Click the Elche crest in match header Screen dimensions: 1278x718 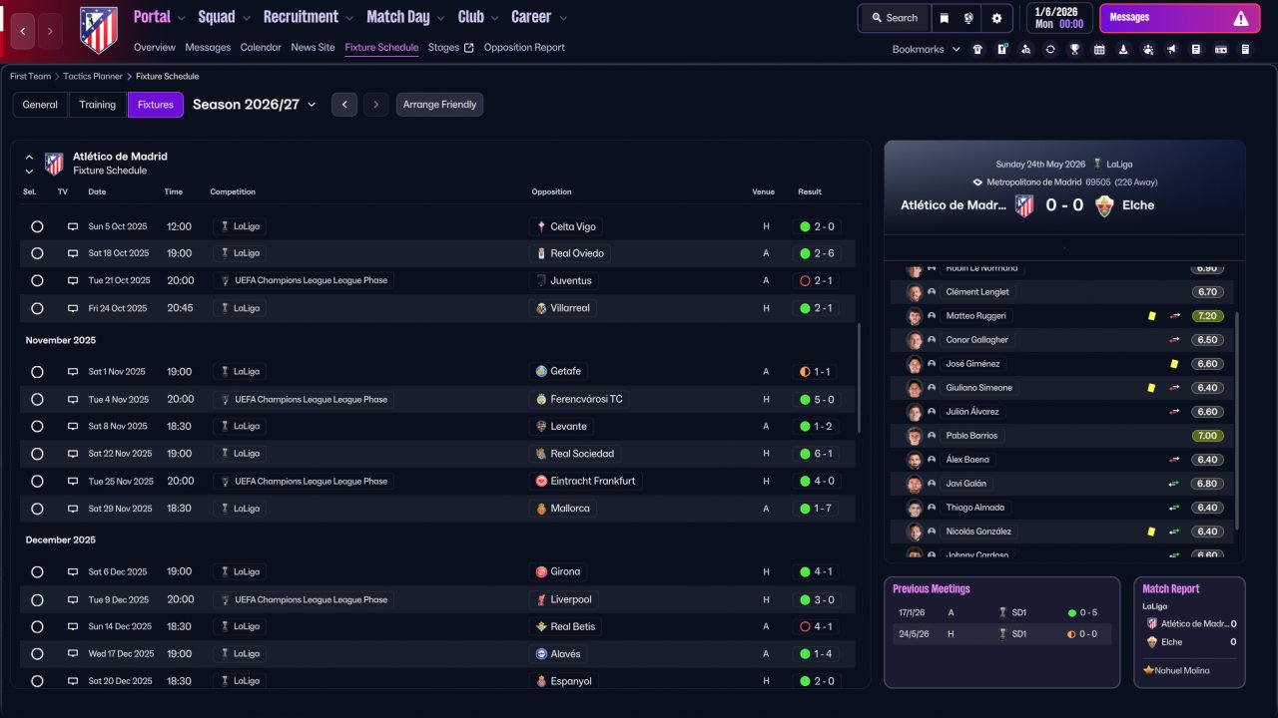tap(1103, 205)
